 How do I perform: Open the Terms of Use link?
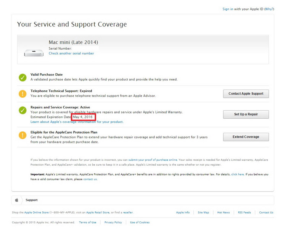click(88, 222)
